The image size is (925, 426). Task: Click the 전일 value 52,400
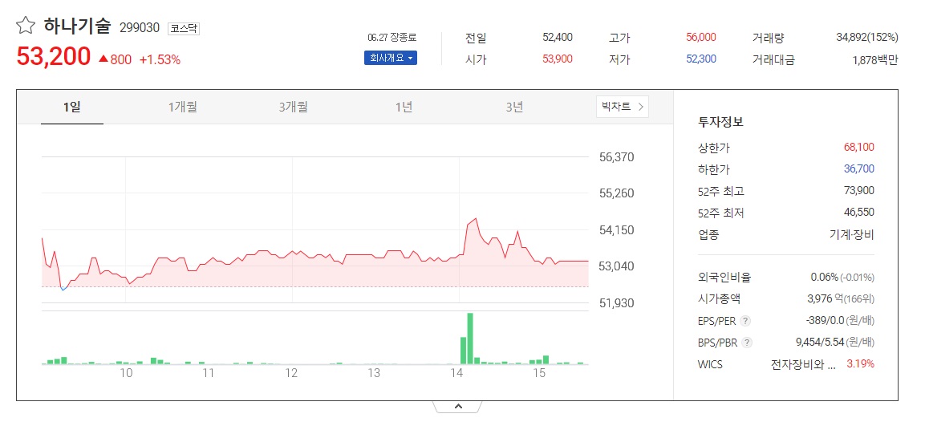[558, 37]
